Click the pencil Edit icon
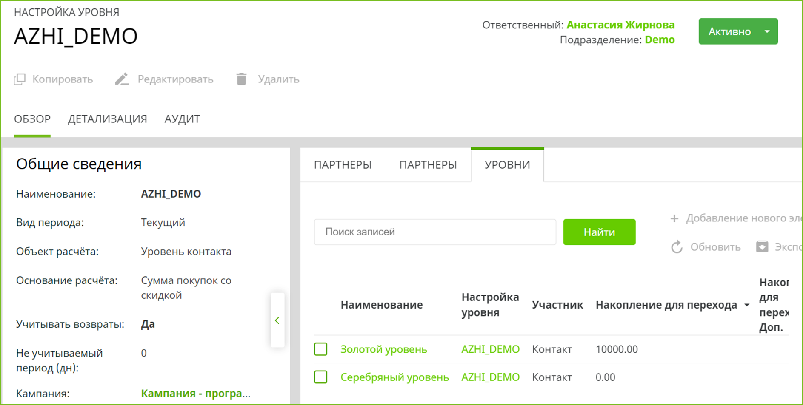 122,79
